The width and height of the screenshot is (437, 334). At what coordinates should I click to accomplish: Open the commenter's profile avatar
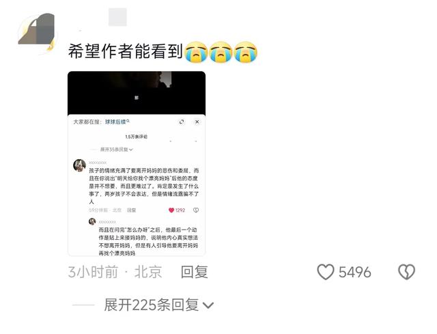coord(37,33)
